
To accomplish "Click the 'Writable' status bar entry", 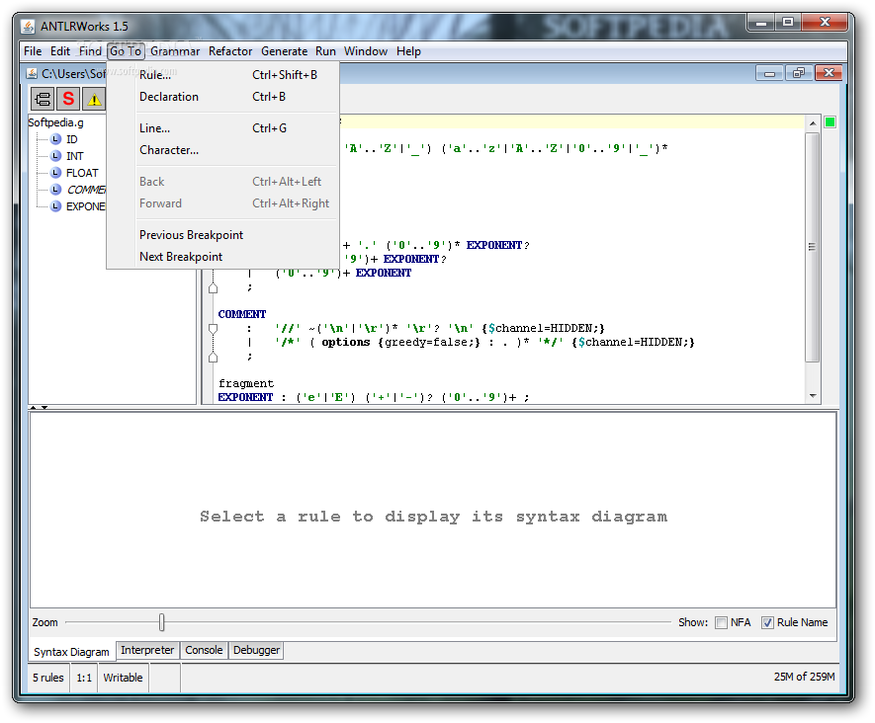I will [123, 678].
